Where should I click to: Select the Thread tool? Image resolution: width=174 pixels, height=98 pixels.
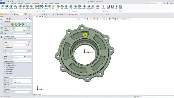pos(46,7)
